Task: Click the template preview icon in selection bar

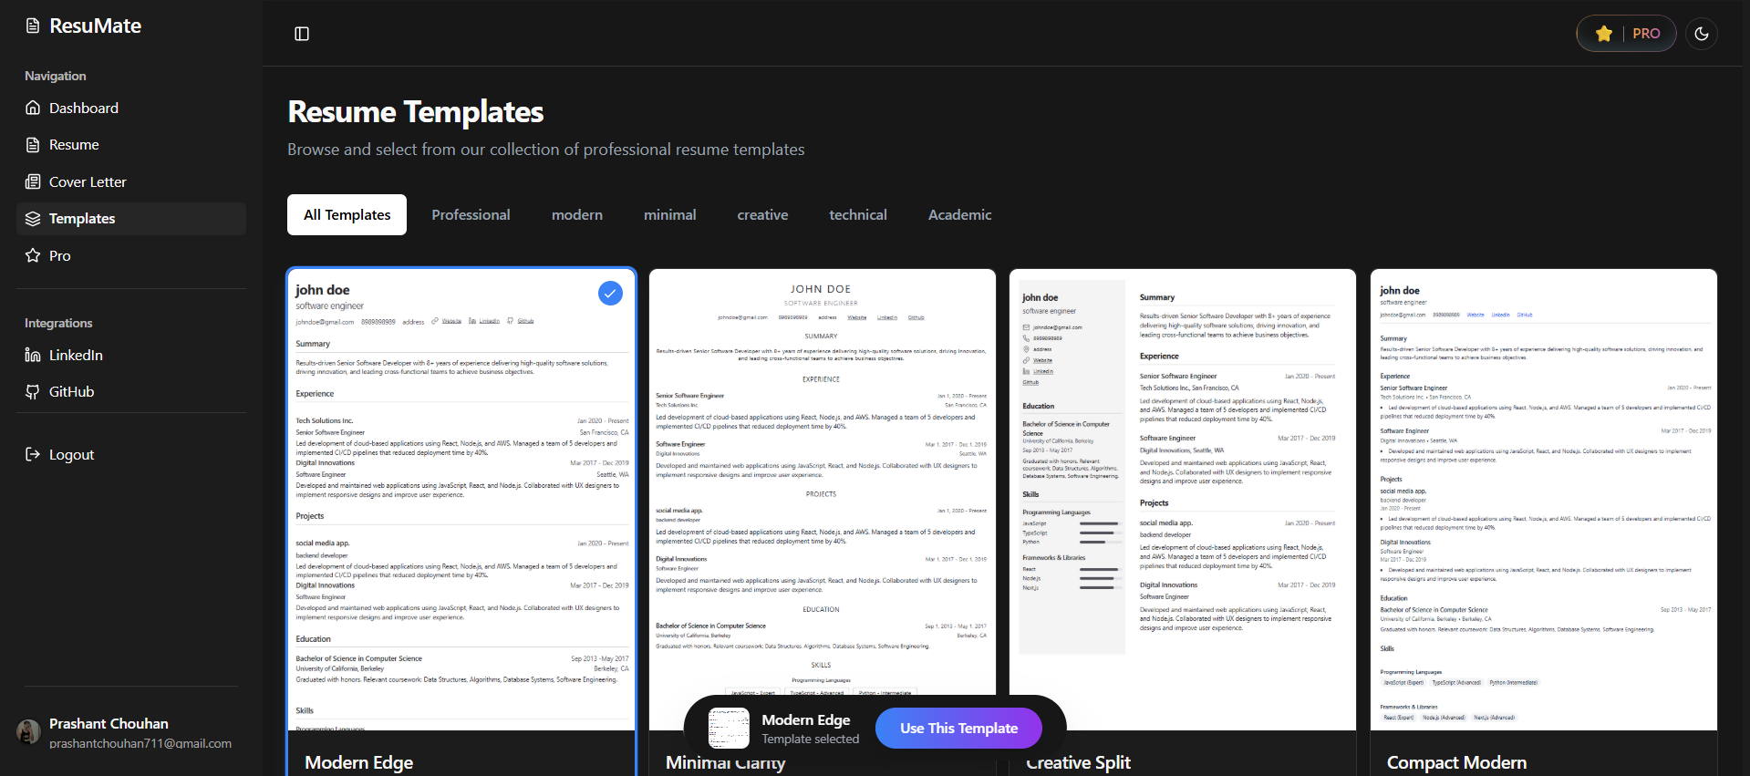Action: pyautogui.click(x=729, y=729)
